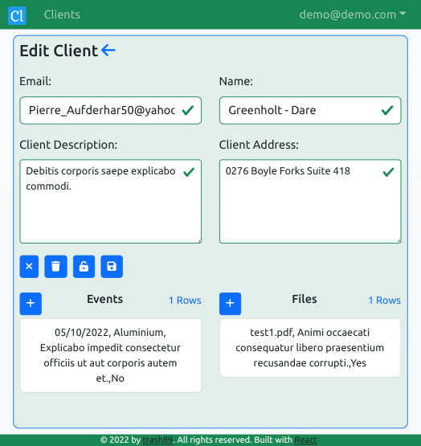Click the Edit Client heading
Viewport: 421px width, 446px height.
[59, 51]
